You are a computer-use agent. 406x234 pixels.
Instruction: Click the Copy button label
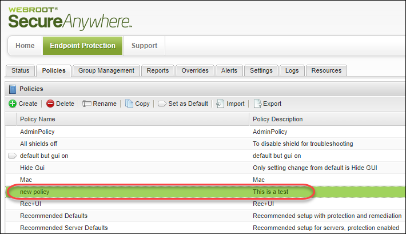click(142, 104)
